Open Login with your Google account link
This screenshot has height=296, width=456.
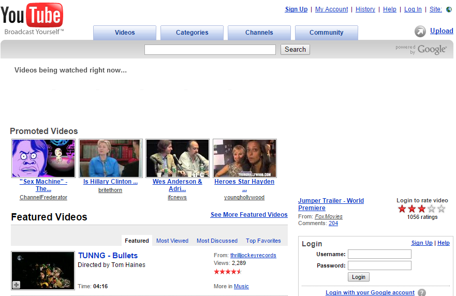[x=370, y=292]
